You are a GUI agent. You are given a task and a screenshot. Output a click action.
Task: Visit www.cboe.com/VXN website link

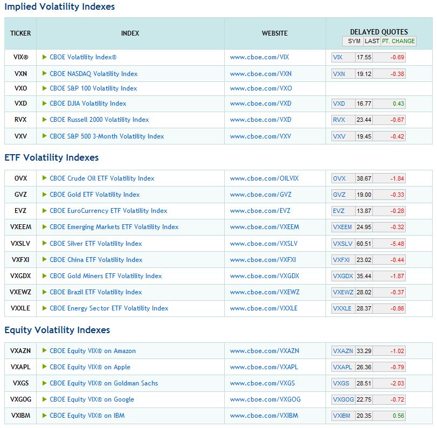point(261,74)
